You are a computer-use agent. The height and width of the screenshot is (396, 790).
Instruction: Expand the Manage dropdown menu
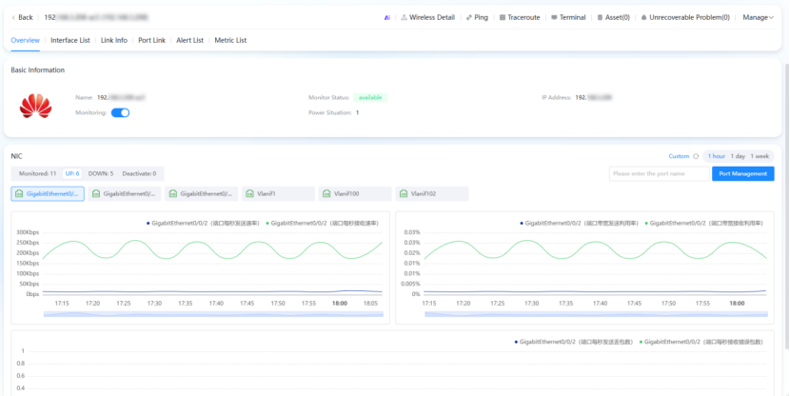pos(758,17)
